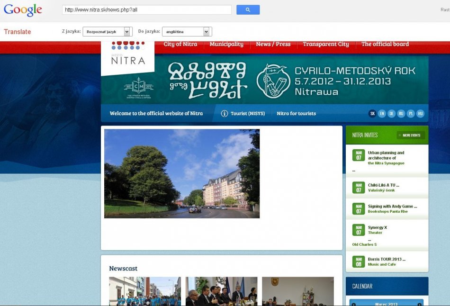Image resolution: width=450 pixels, height=306 pixels.
Task: Click the More Events button
Action: click(411, 135)
